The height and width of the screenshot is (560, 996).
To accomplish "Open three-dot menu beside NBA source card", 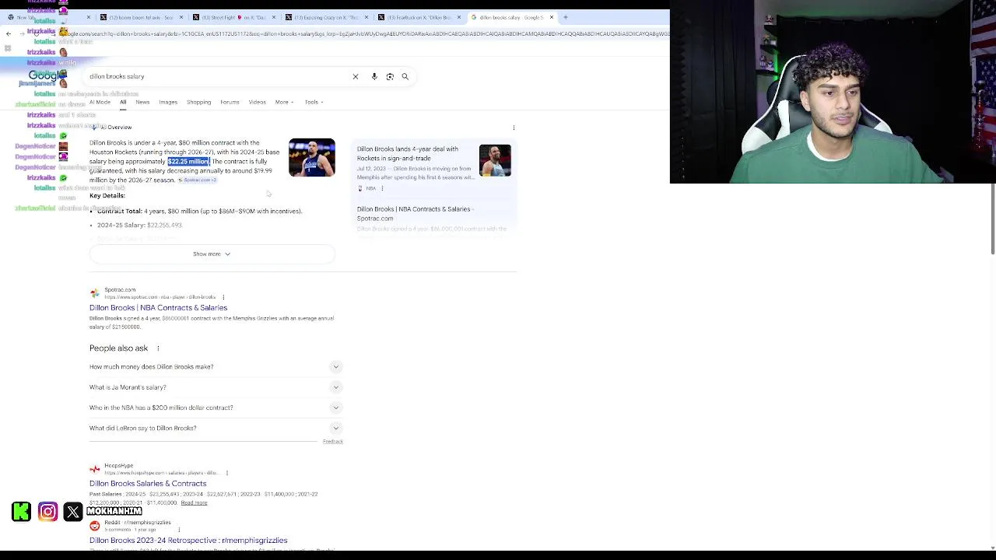I will click(382, 188).
